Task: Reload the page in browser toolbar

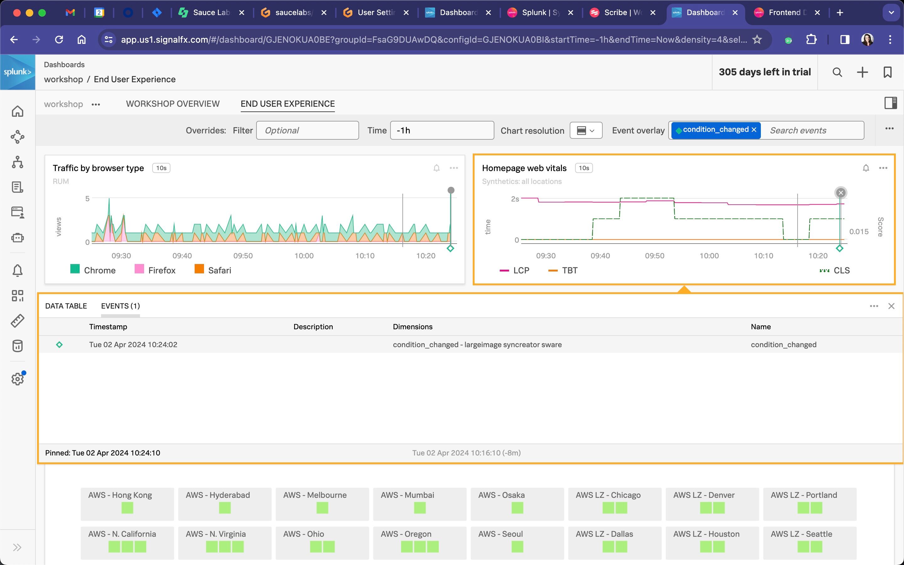Action: (x=59, y=40)
